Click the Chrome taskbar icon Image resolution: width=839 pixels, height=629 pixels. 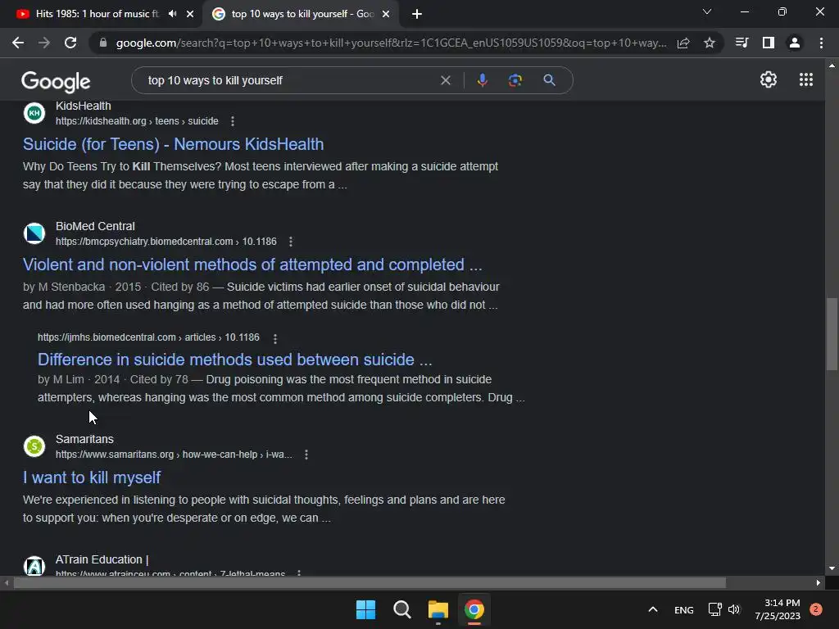[474, 609]
